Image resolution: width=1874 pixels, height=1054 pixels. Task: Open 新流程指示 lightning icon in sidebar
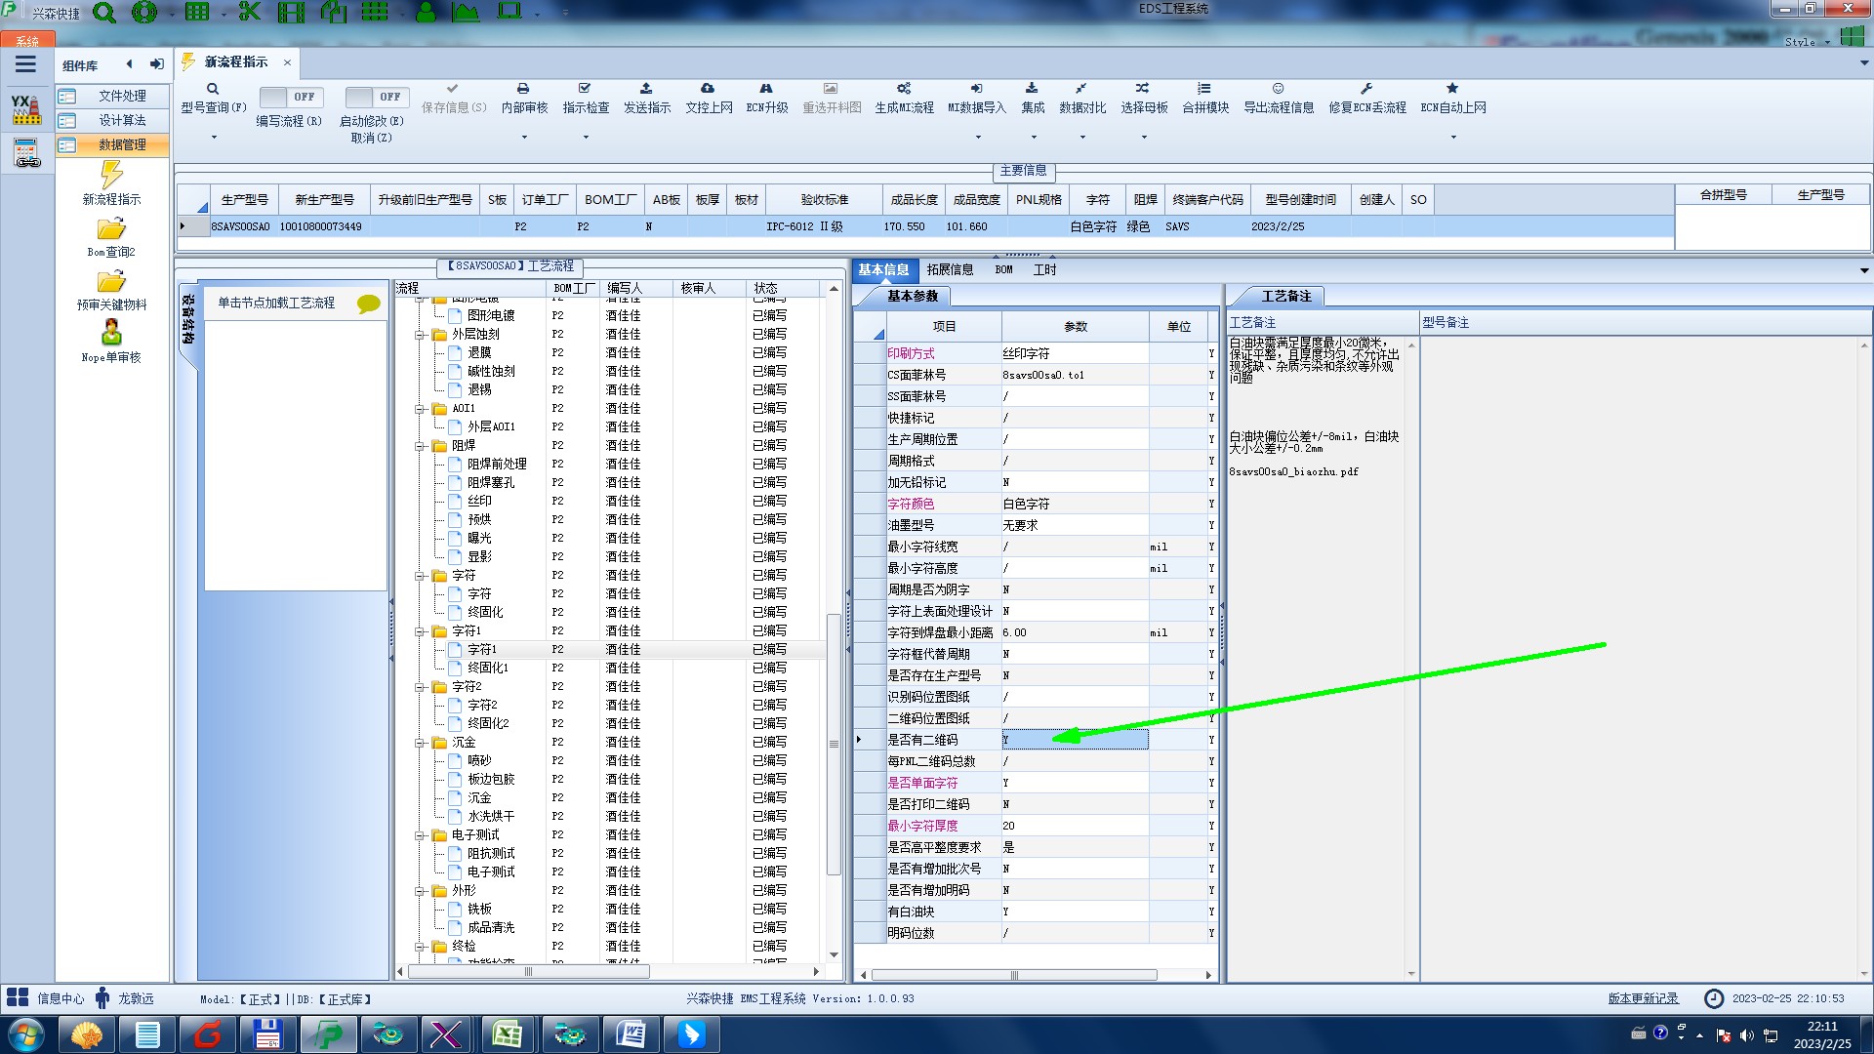click(111, 176)
